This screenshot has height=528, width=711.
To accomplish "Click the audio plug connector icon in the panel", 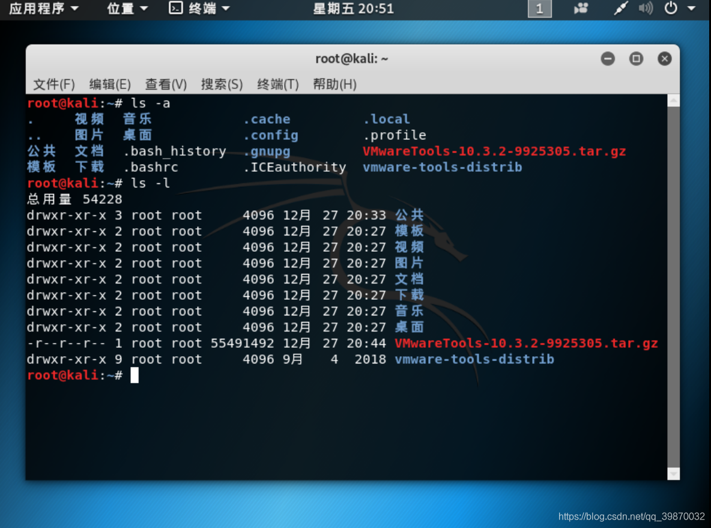I will (x=621, y=8).
